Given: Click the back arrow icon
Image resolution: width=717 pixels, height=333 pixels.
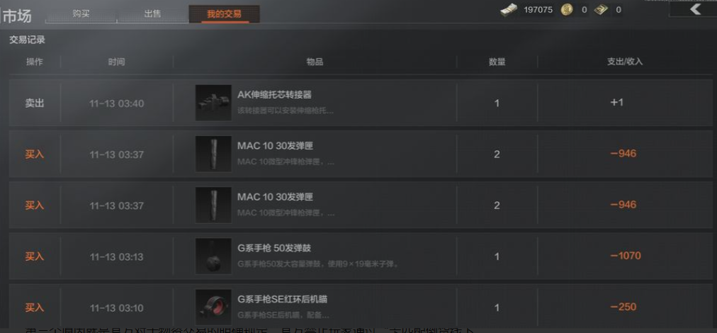Looking at the screenshot, I should (696, 9).
